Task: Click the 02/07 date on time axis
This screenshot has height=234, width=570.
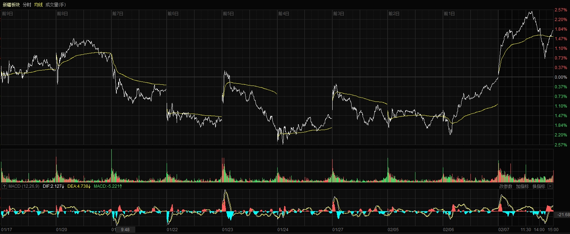Action: pyautogui.click(x=504, y=230)
